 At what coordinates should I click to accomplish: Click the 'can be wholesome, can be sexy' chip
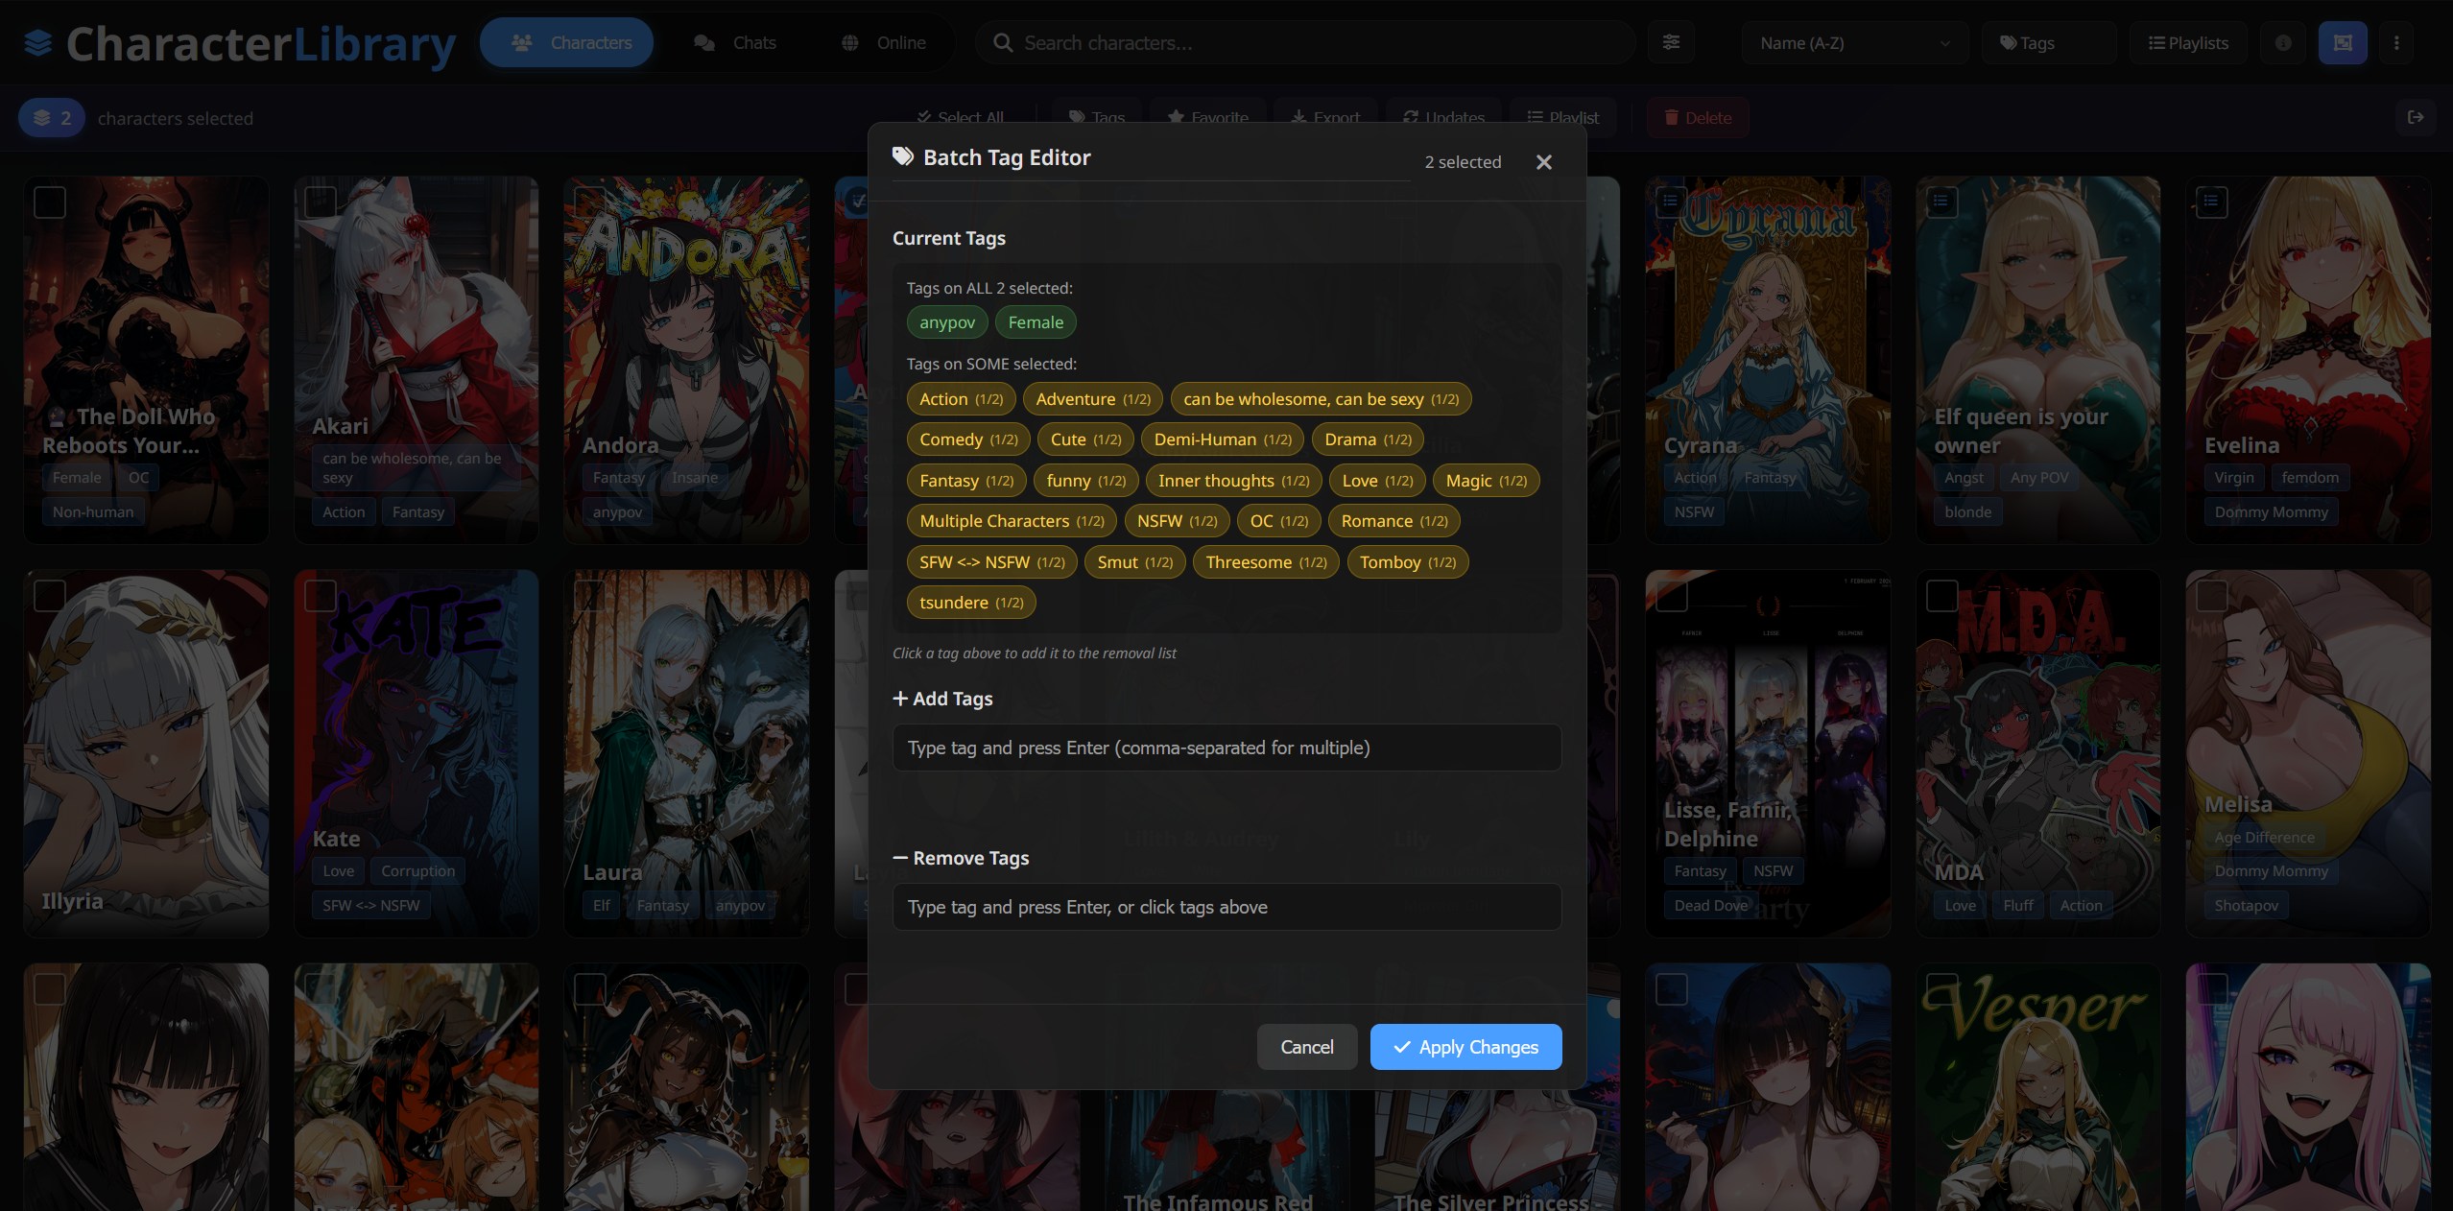1321,399
